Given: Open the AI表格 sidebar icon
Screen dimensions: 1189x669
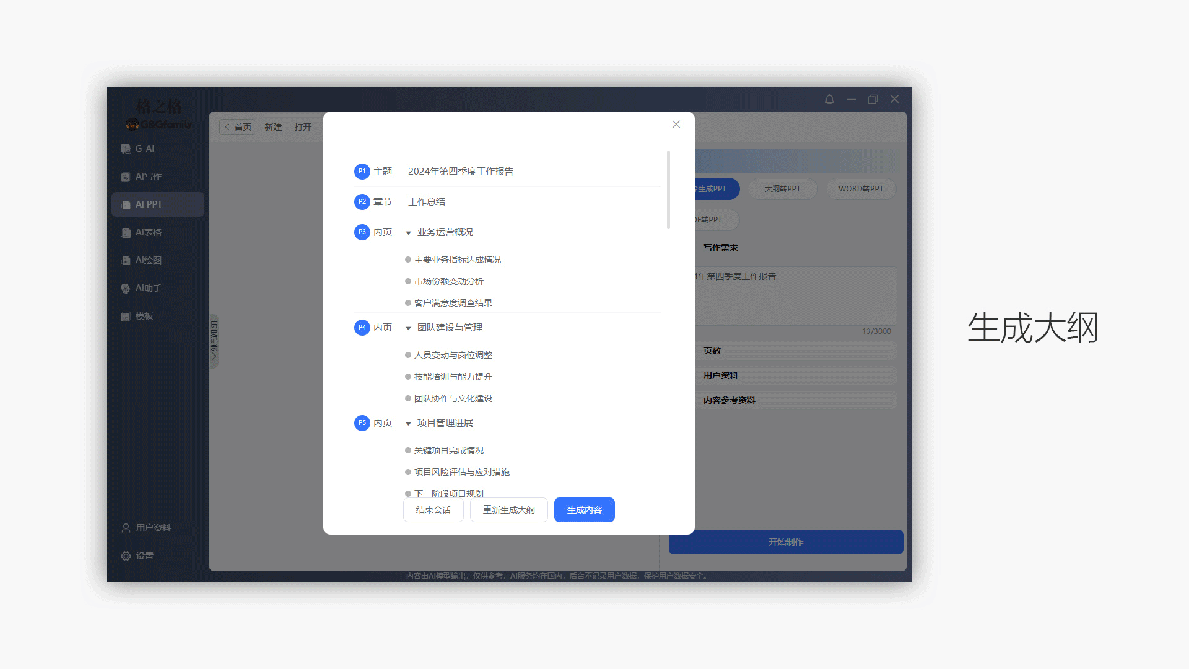Looking at the screenshot, I should (125, 232).
